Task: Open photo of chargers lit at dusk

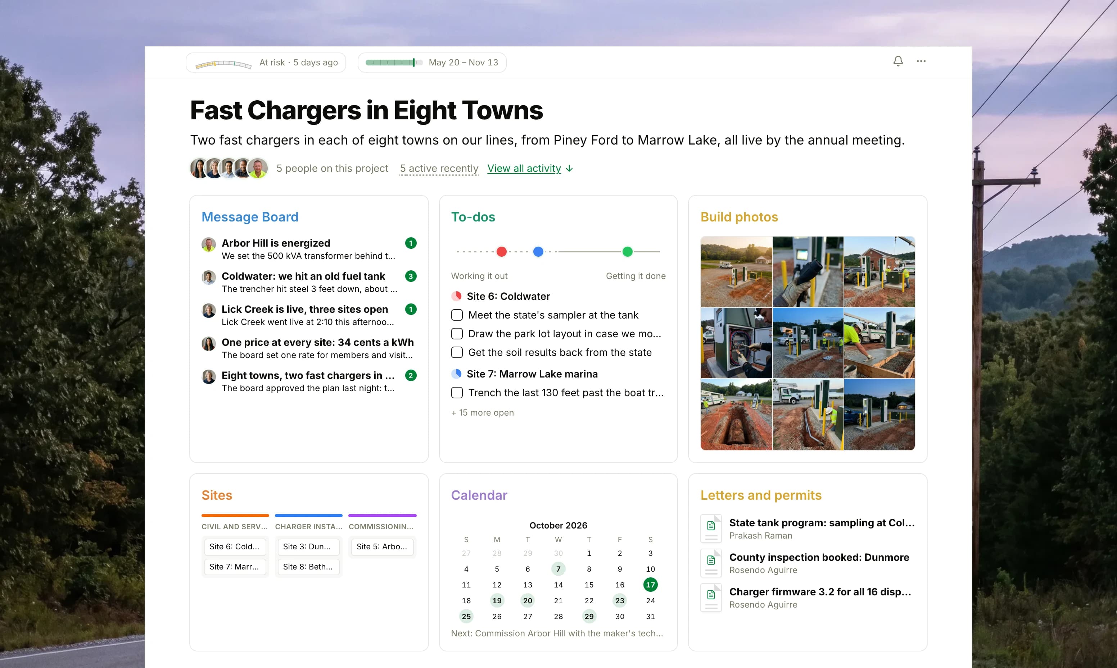Action: tap(879, 415)
